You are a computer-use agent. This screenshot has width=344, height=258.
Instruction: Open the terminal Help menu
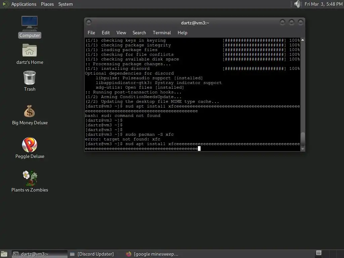(182, 33)
